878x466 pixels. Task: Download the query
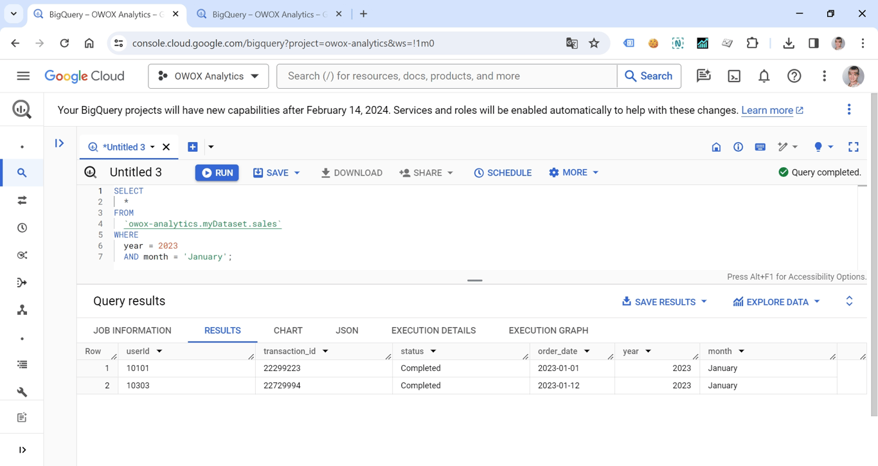point(352,173)
